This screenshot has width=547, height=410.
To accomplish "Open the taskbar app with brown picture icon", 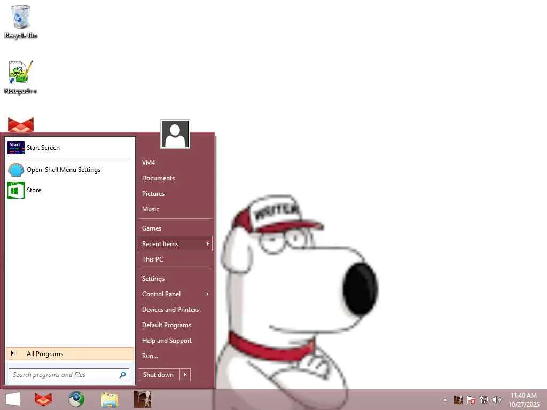I will click(143, 399).
